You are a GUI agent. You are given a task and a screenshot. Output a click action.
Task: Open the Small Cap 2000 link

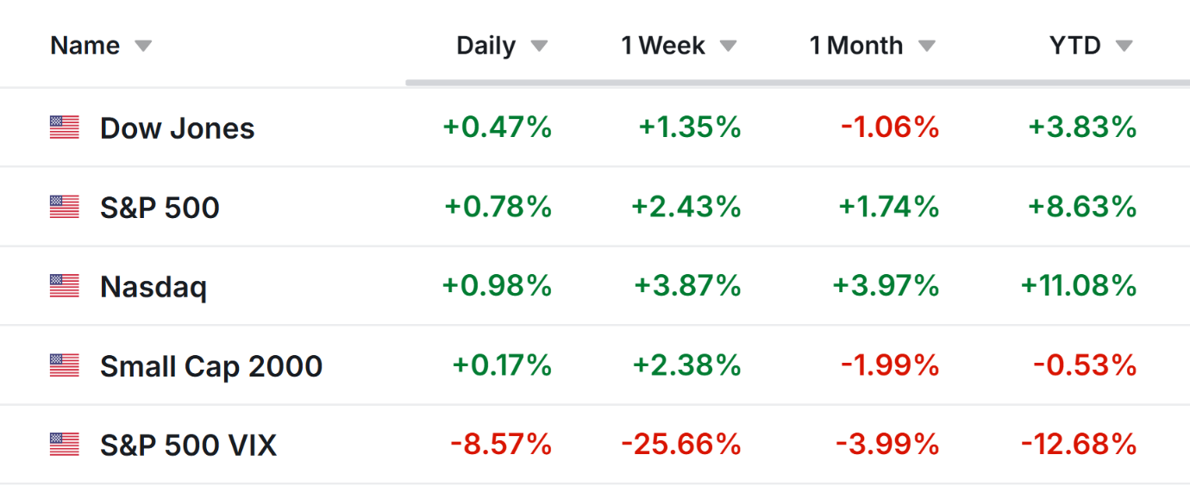211,366
